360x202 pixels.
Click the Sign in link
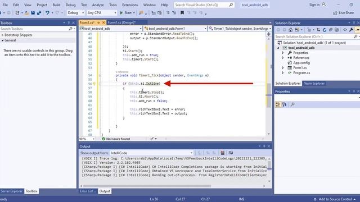(314, 4)
